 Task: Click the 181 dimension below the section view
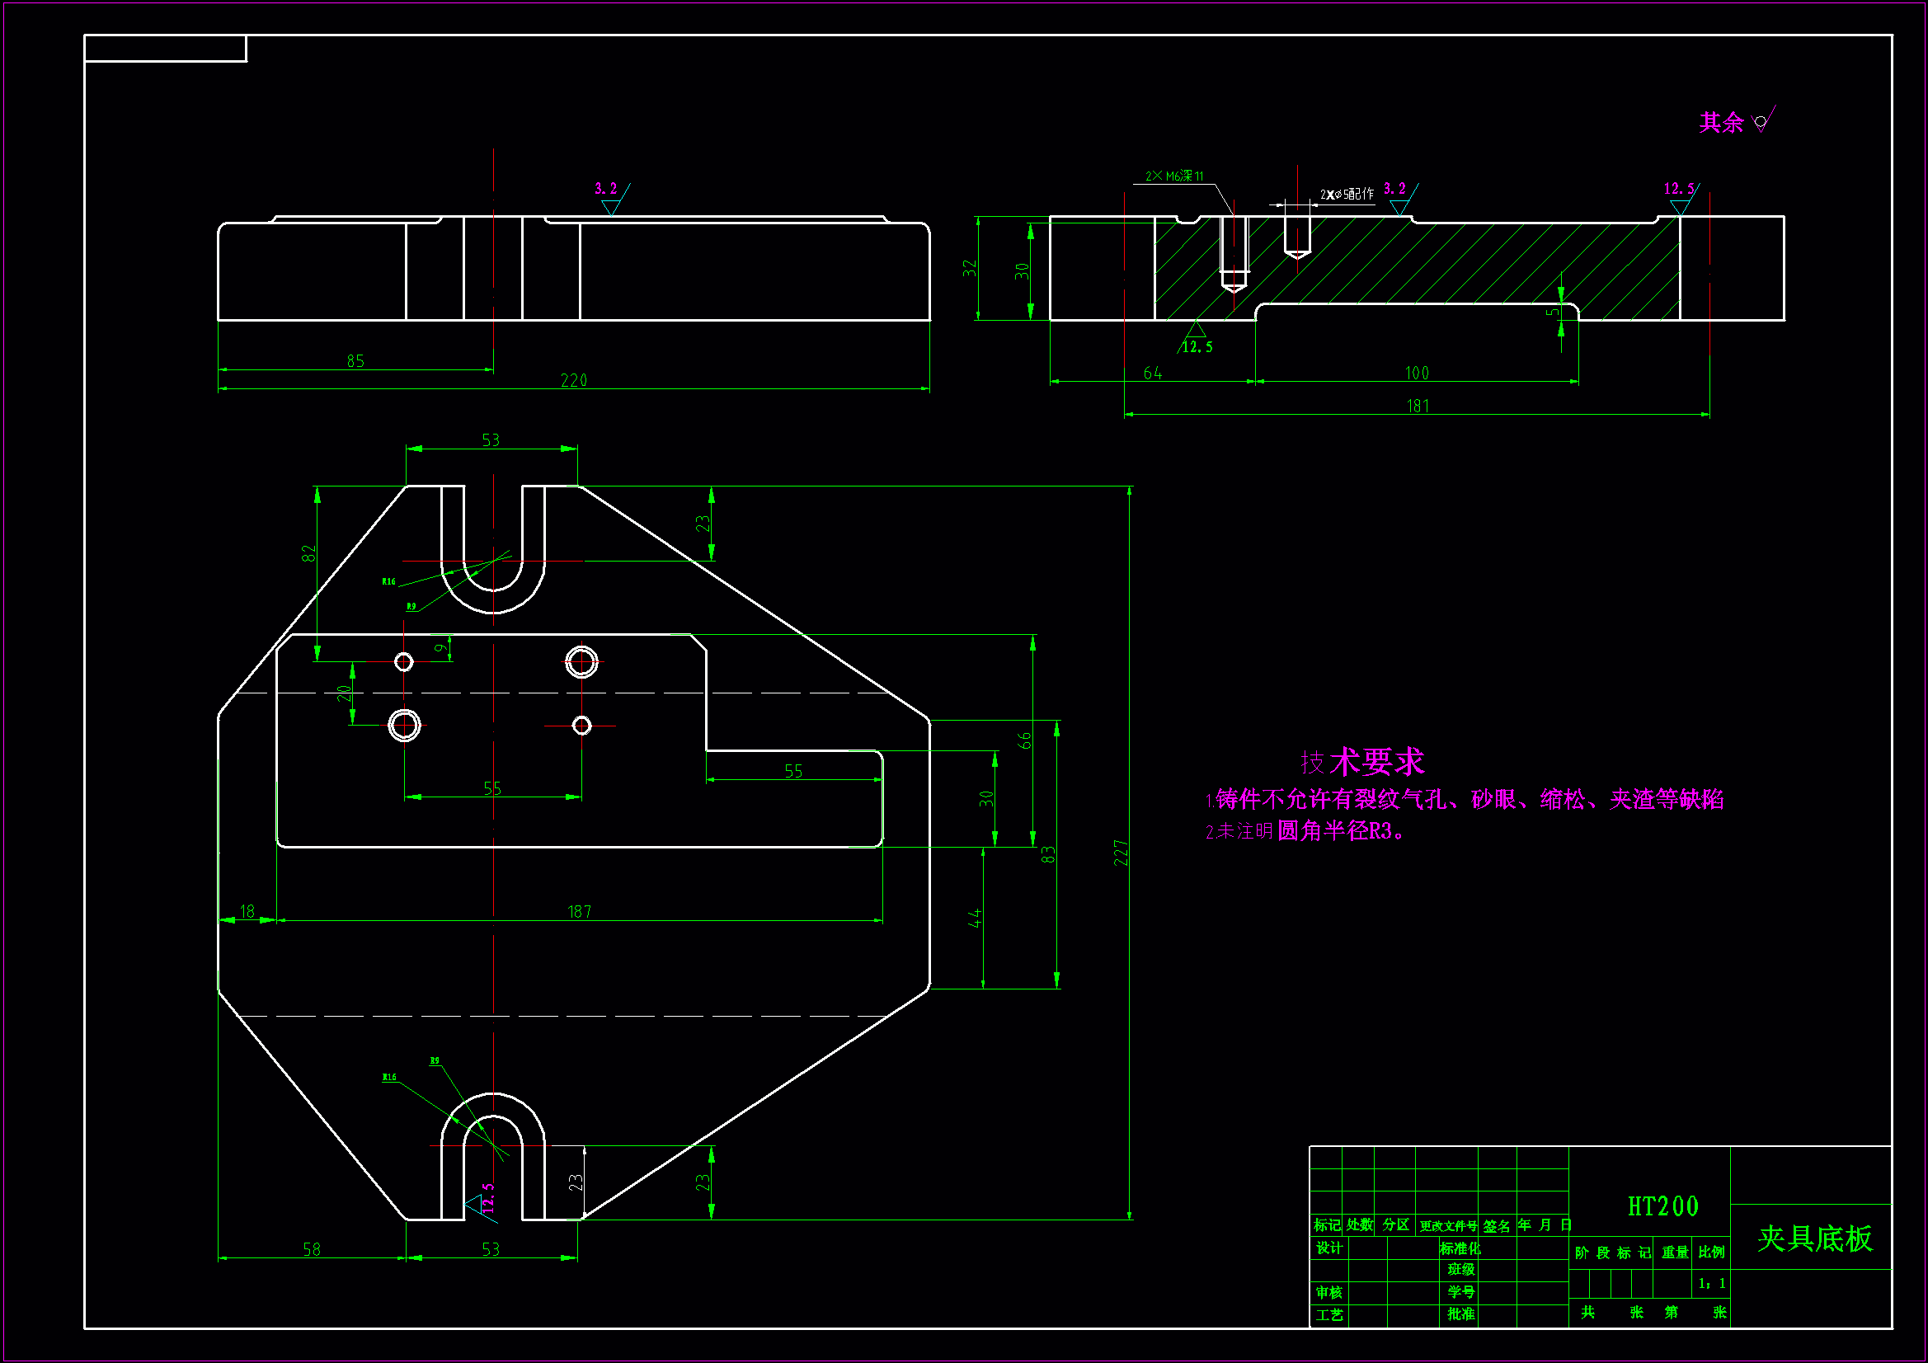(1418, 407)
